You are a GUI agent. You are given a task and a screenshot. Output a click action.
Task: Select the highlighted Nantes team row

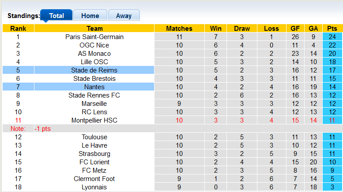(94, 87)
